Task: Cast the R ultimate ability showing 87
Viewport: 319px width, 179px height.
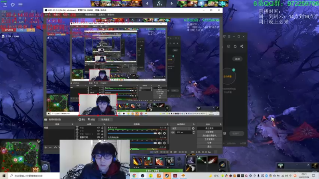Action: 170,161
